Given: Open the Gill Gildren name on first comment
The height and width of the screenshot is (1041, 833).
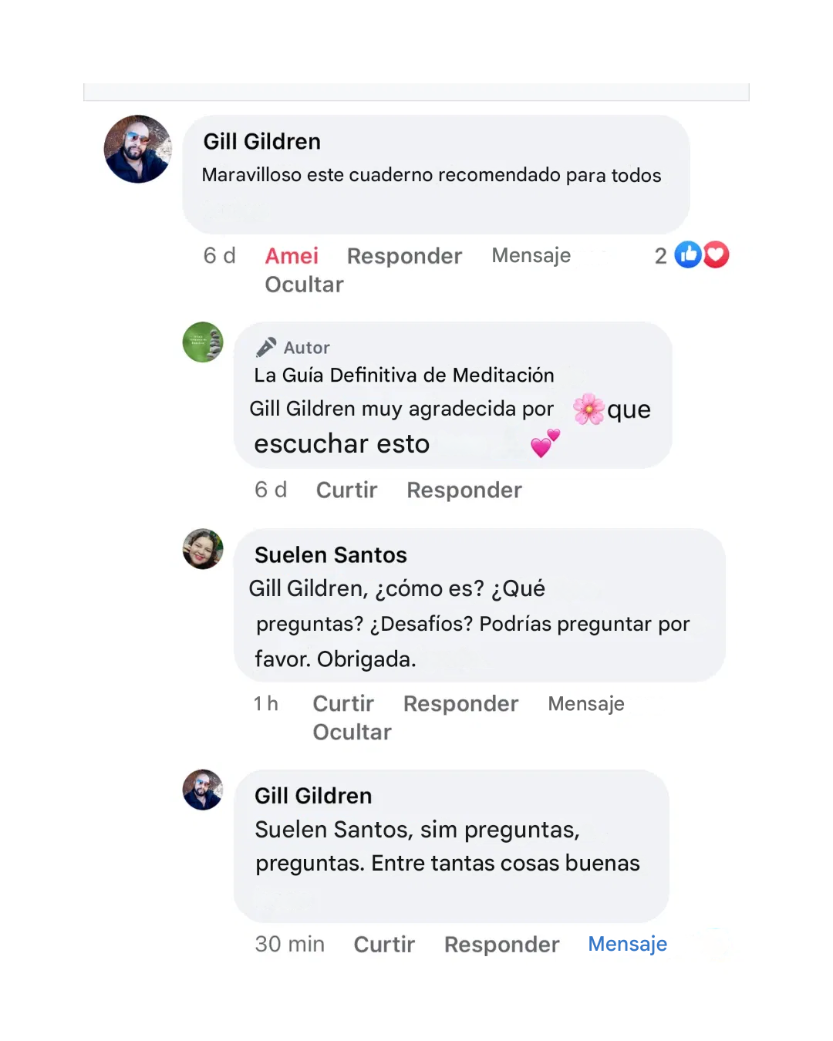Looking at the screenshot, I should (261, 141).
